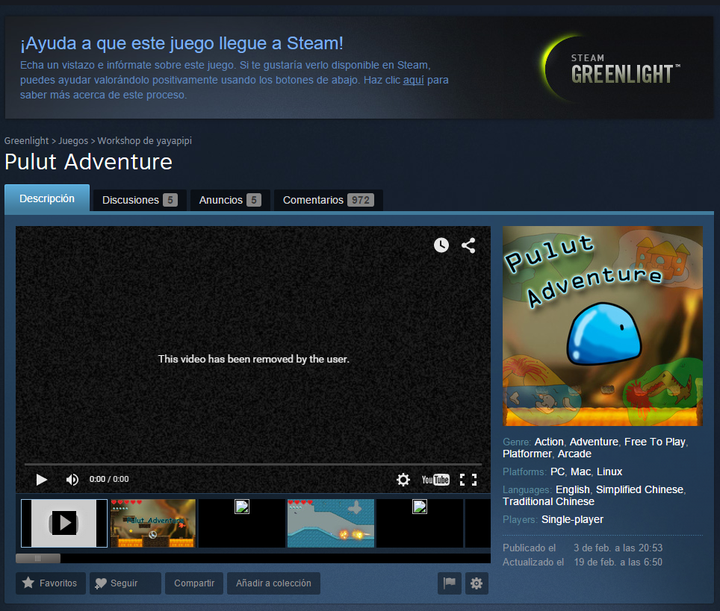This screenshot has width=720, height=611.
Task: Go to Juegos breadcrumb link
Action: (x=73, y=141)
